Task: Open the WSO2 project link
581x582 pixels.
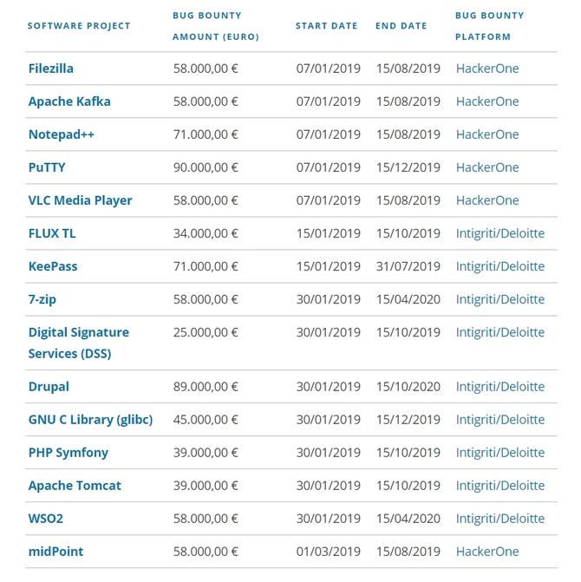Action: coord(46,519)
